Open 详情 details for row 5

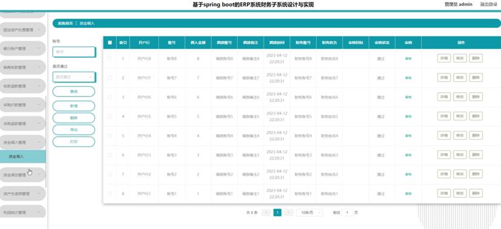pos(444,136)
